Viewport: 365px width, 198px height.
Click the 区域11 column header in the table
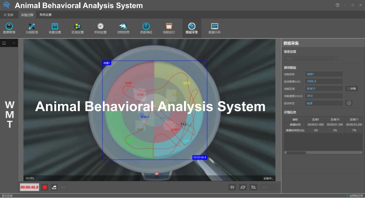tap(354, 119)
